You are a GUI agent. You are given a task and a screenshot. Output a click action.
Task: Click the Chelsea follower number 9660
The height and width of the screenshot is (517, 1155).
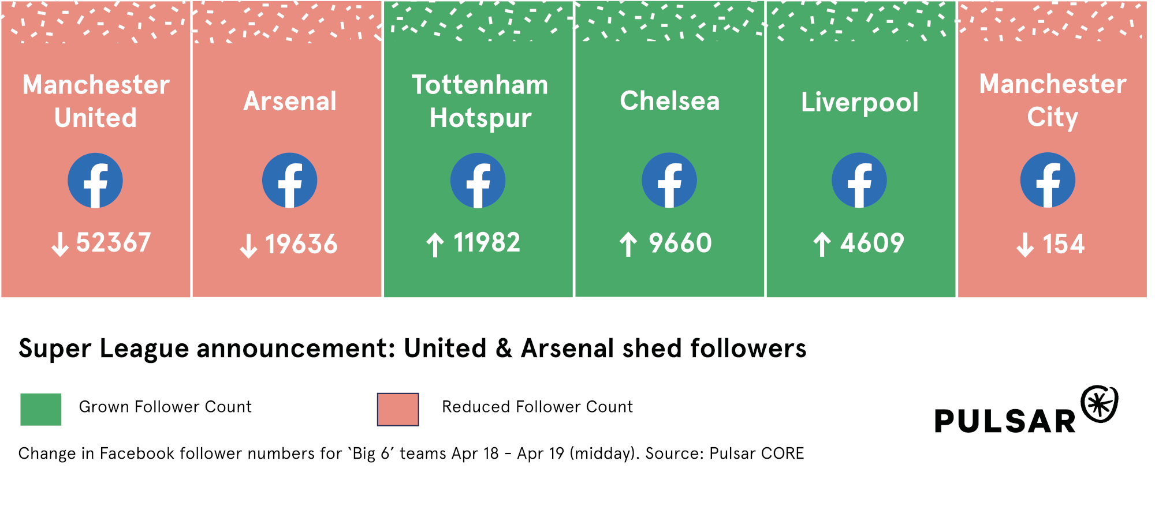pyautogui.click(x=680, y=243)
